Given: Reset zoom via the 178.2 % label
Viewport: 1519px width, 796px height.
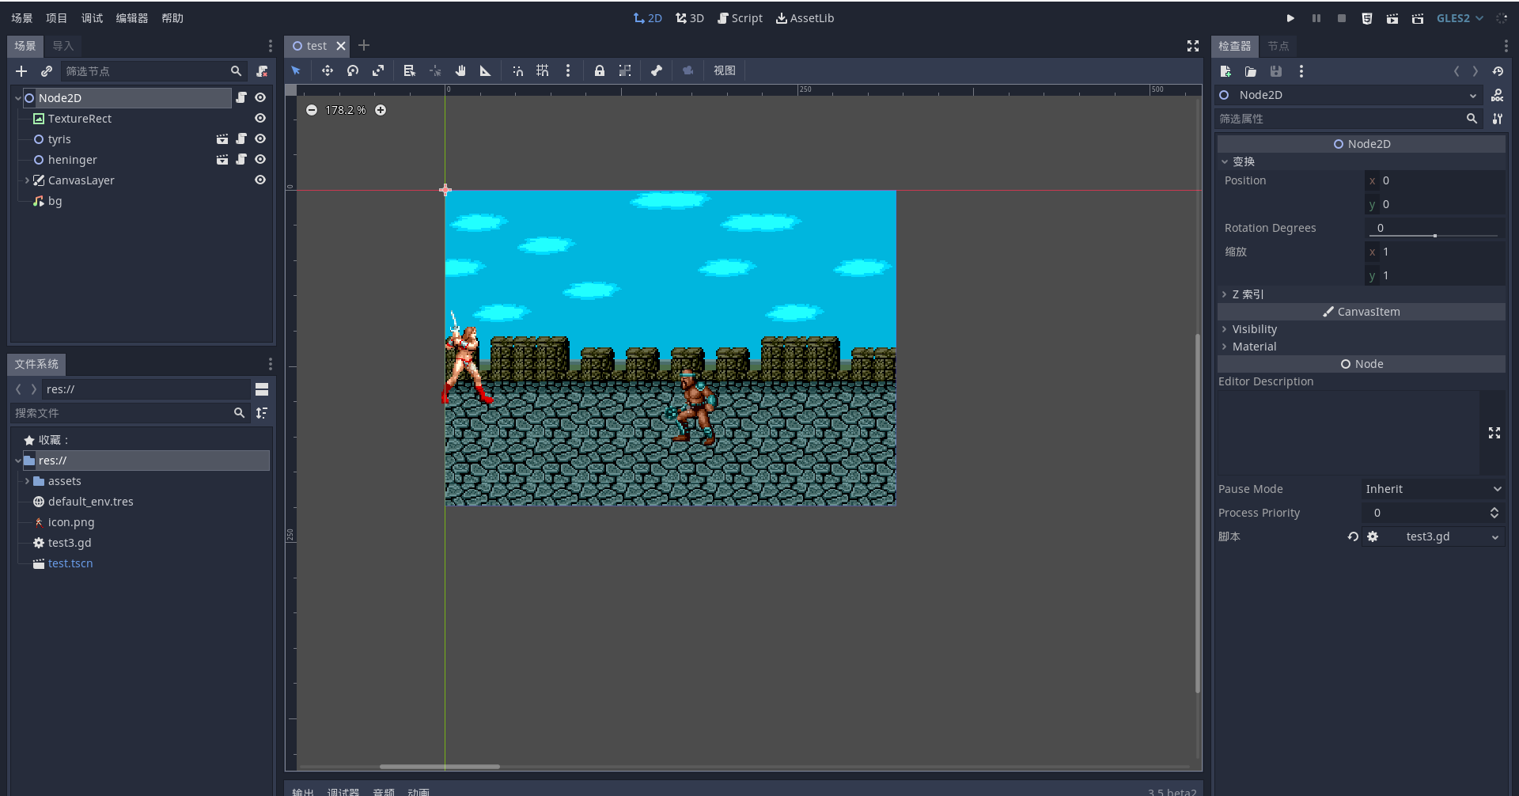Looking at the screenshot, I should (x=346, y=110).
